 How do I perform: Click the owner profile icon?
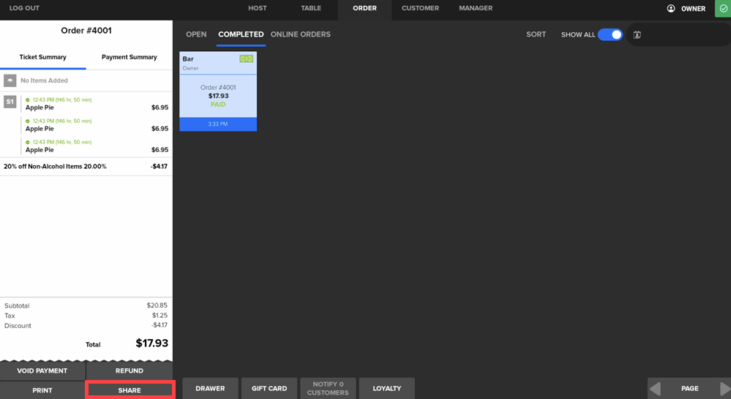(671, 8)
